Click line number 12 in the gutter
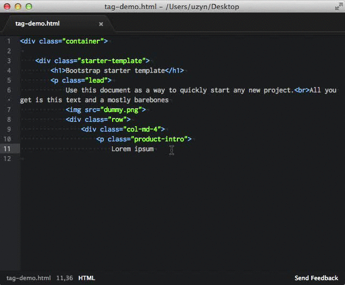The width and height of the screenshot is (345, 285). 7,159
